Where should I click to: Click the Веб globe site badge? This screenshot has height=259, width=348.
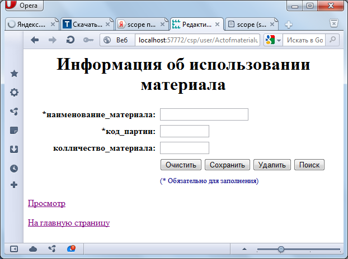point(117,40)
